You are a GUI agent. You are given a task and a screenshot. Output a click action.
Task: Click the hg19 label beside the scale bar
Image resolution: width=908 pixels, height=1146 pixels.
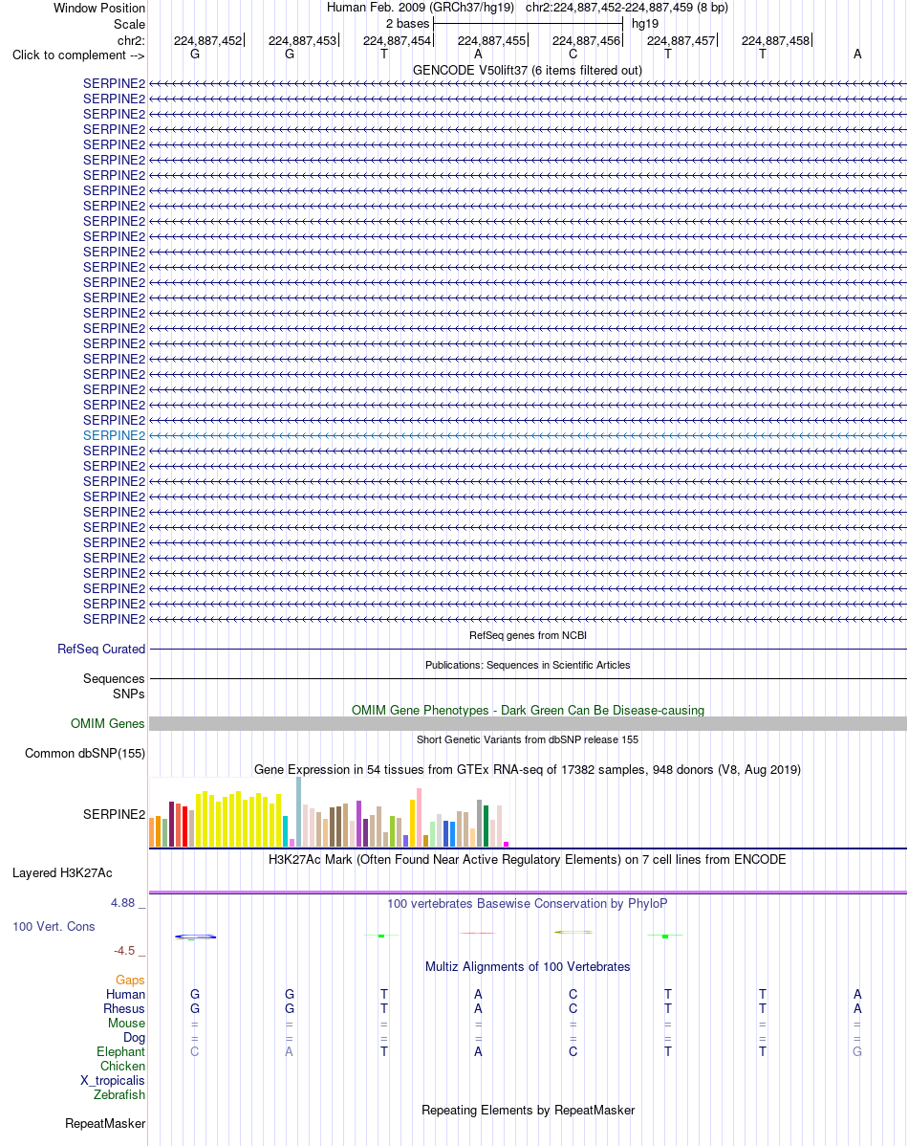[x=645, y=24]
